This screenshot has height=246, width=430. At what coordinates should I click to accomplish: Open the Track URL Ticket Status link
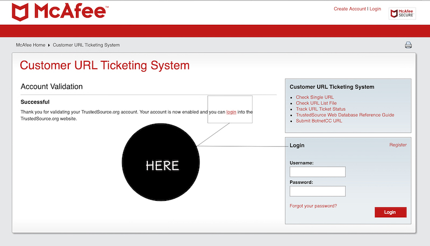(x=320, y=109)
